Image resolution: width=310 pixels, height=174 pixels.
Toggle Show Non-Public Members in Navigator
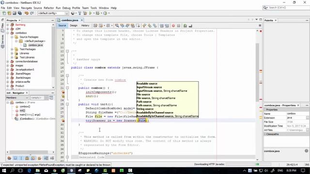(27, 158)
